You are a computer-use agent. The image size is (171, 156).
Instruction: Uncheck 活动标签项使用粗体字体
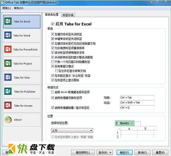(52, 52)
